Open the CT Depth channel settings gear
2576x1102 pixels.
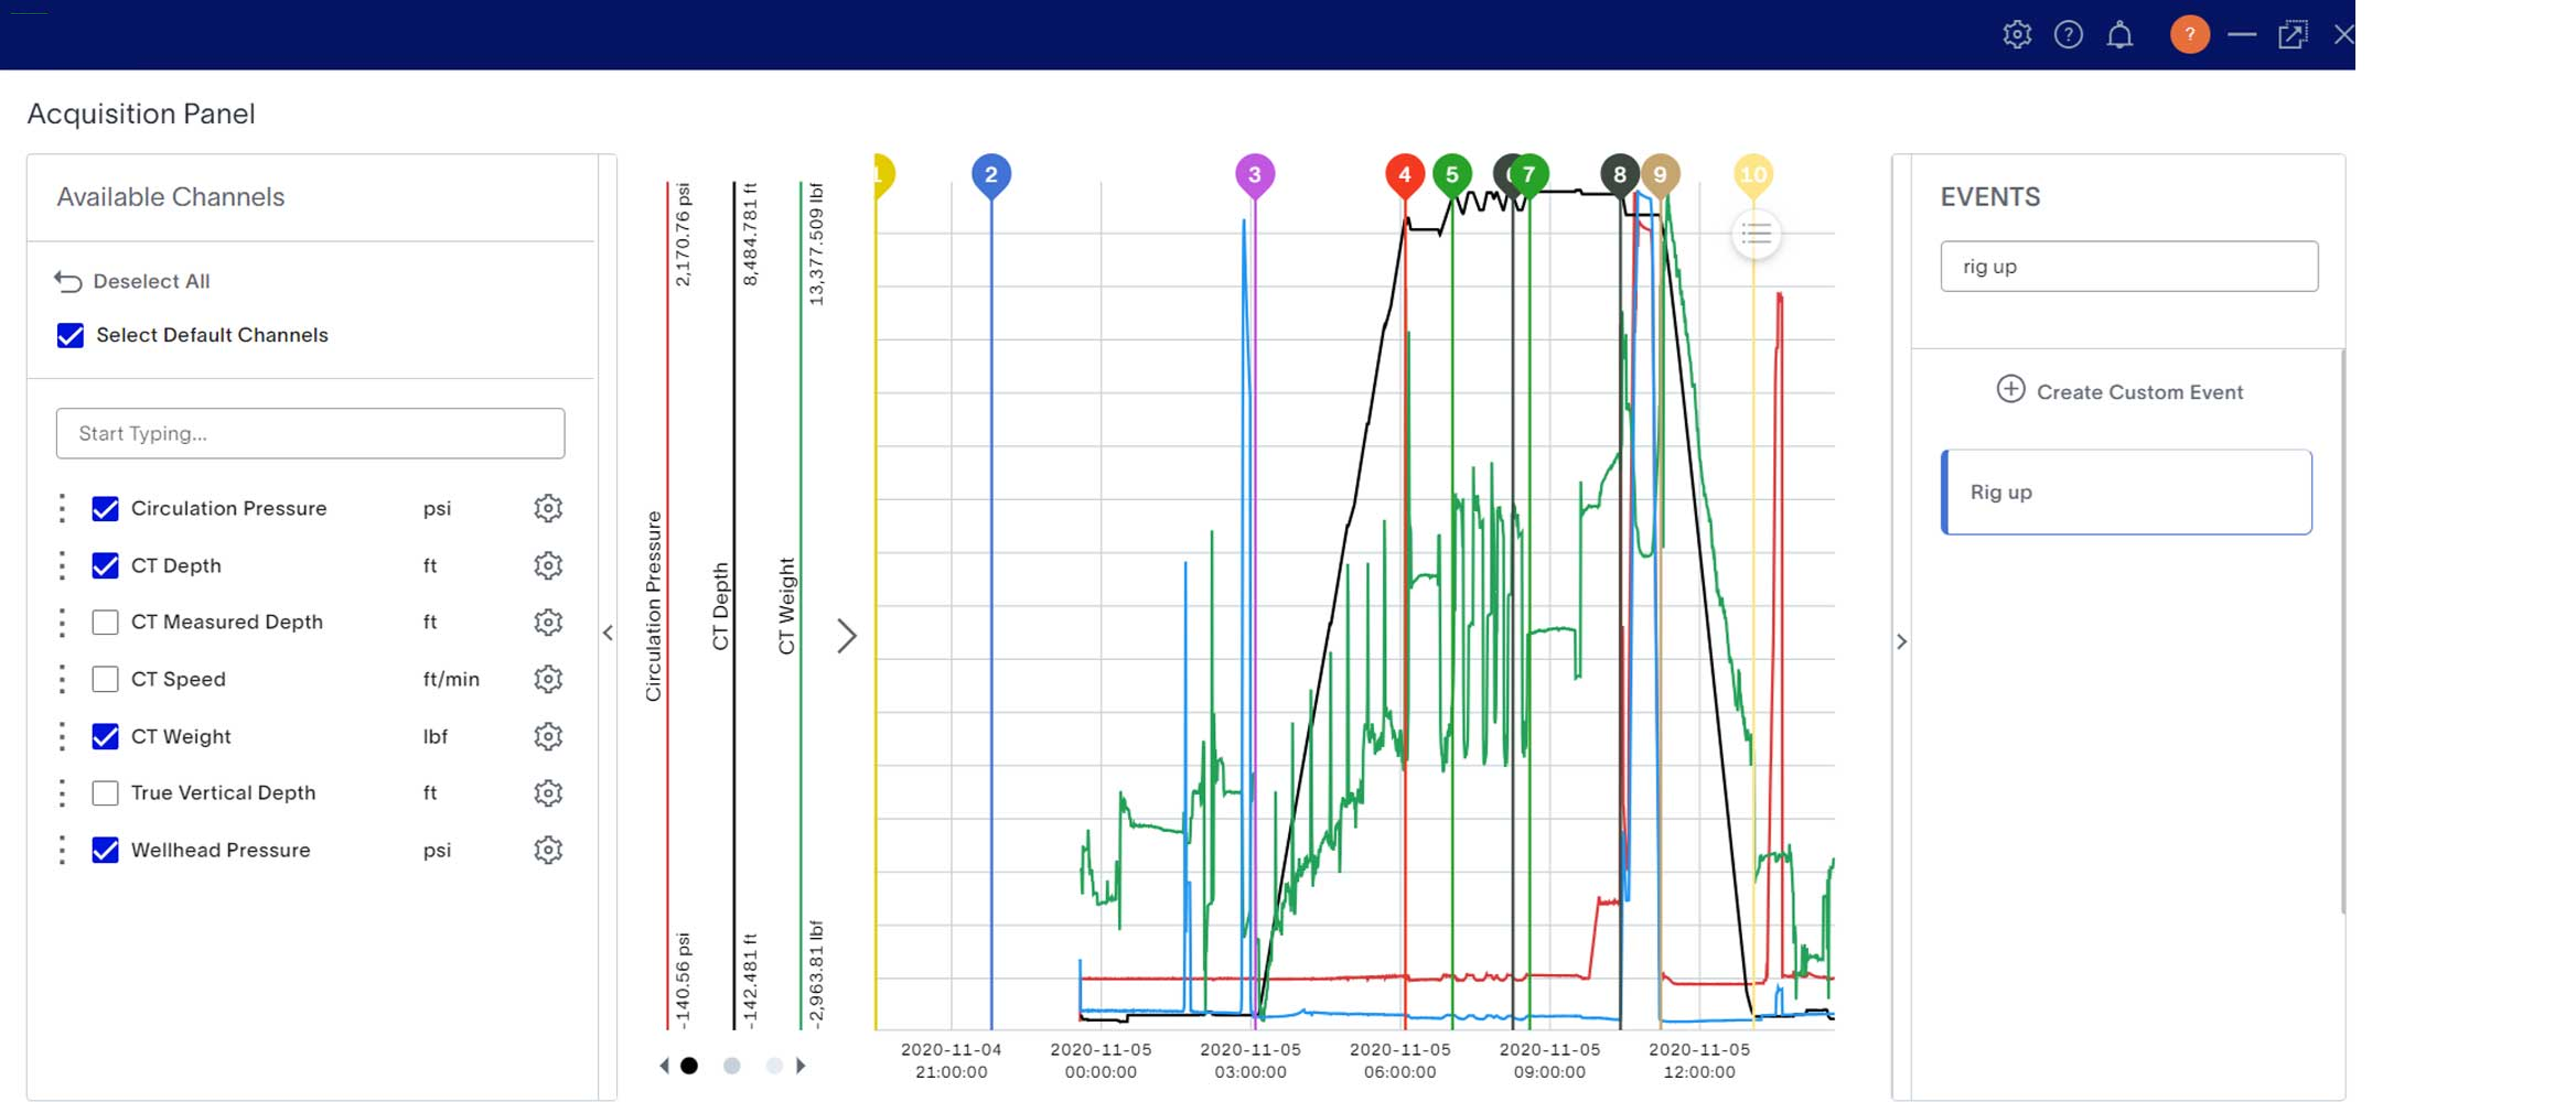[548, 565]
